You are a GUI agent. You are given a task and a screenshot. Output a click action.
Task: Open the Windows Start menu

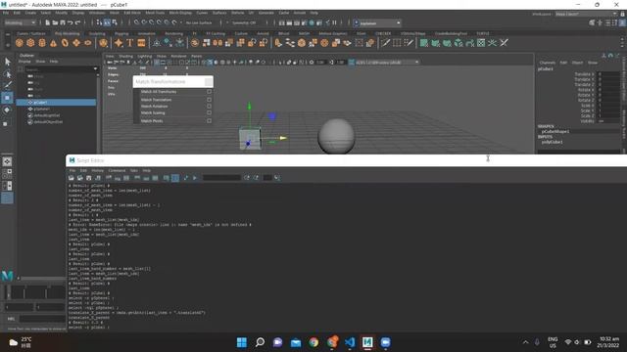[x=242, y=342]
